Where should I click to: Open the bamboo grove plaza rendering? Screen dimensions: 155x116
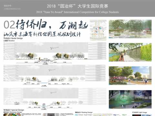point(130,29)
